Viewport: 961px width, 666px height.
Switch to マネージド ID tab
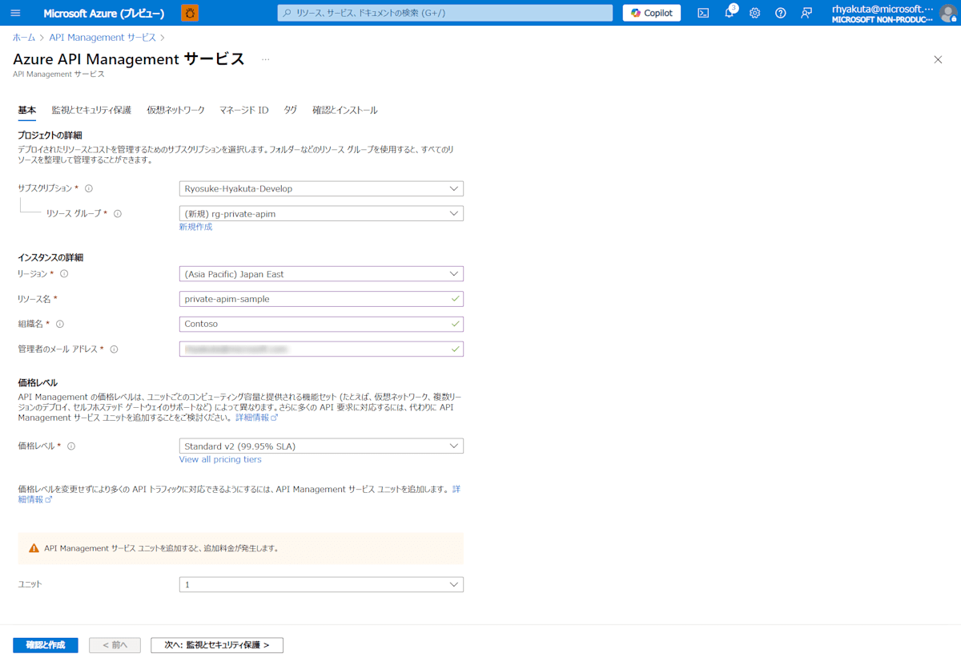[x=244, y=111]
